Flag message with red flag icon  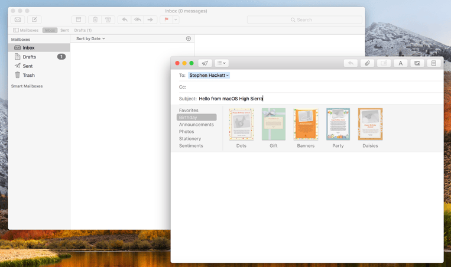tap(166, 19)
